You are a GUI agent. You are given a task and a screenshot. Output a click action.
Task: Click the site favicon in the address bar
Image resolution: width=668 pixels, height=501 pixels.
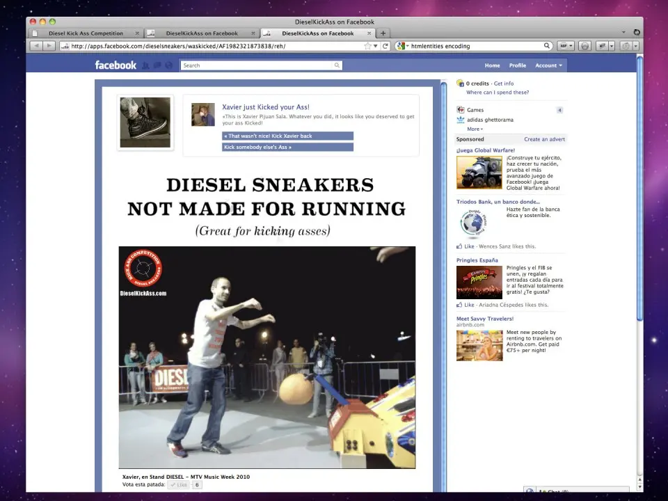pyautogui.click(x=65, y=46)
